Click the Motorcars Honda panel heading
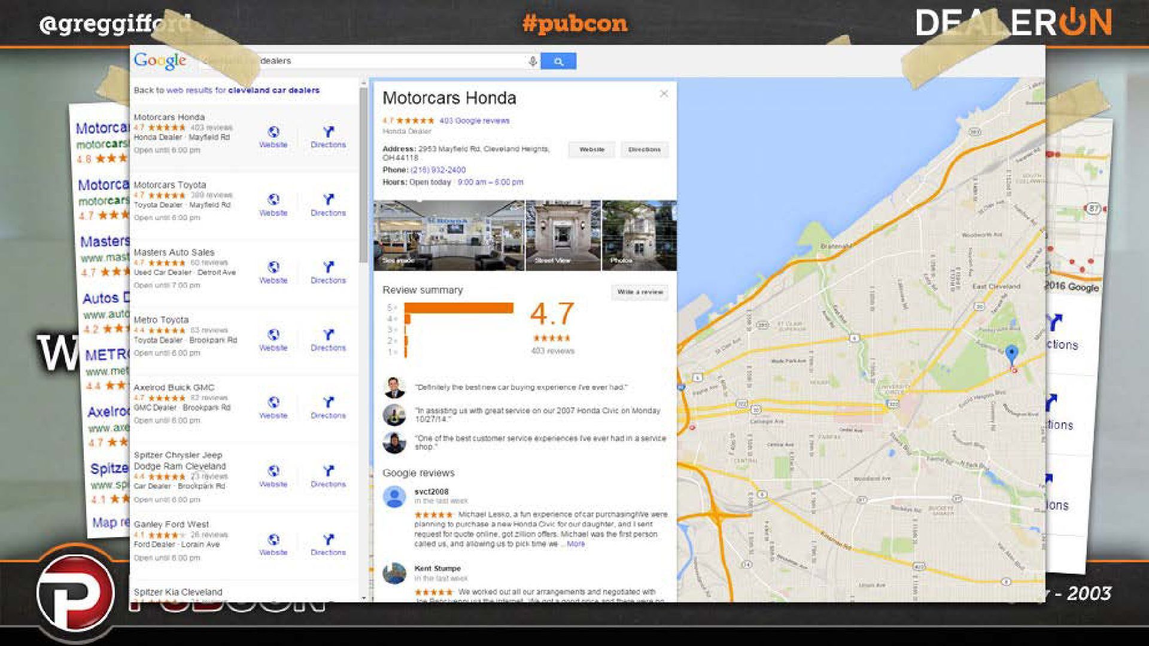Viewport: 1149px width, 646px height. [x=449, y=98]
